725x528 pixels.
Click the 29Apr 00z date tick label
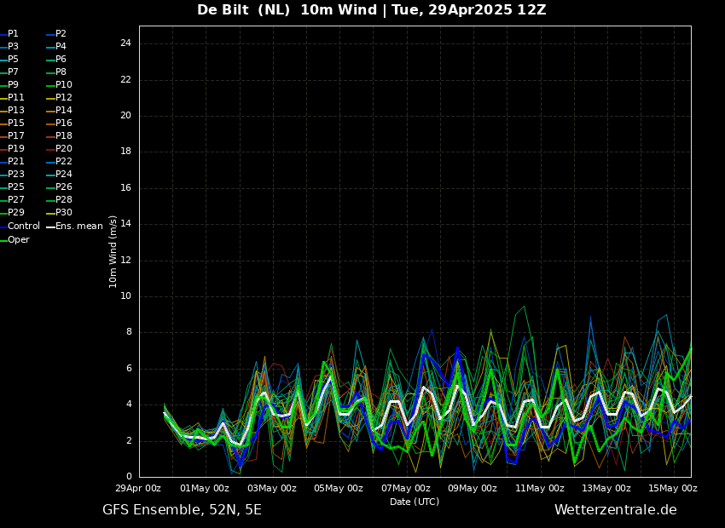tap(138, 489)
